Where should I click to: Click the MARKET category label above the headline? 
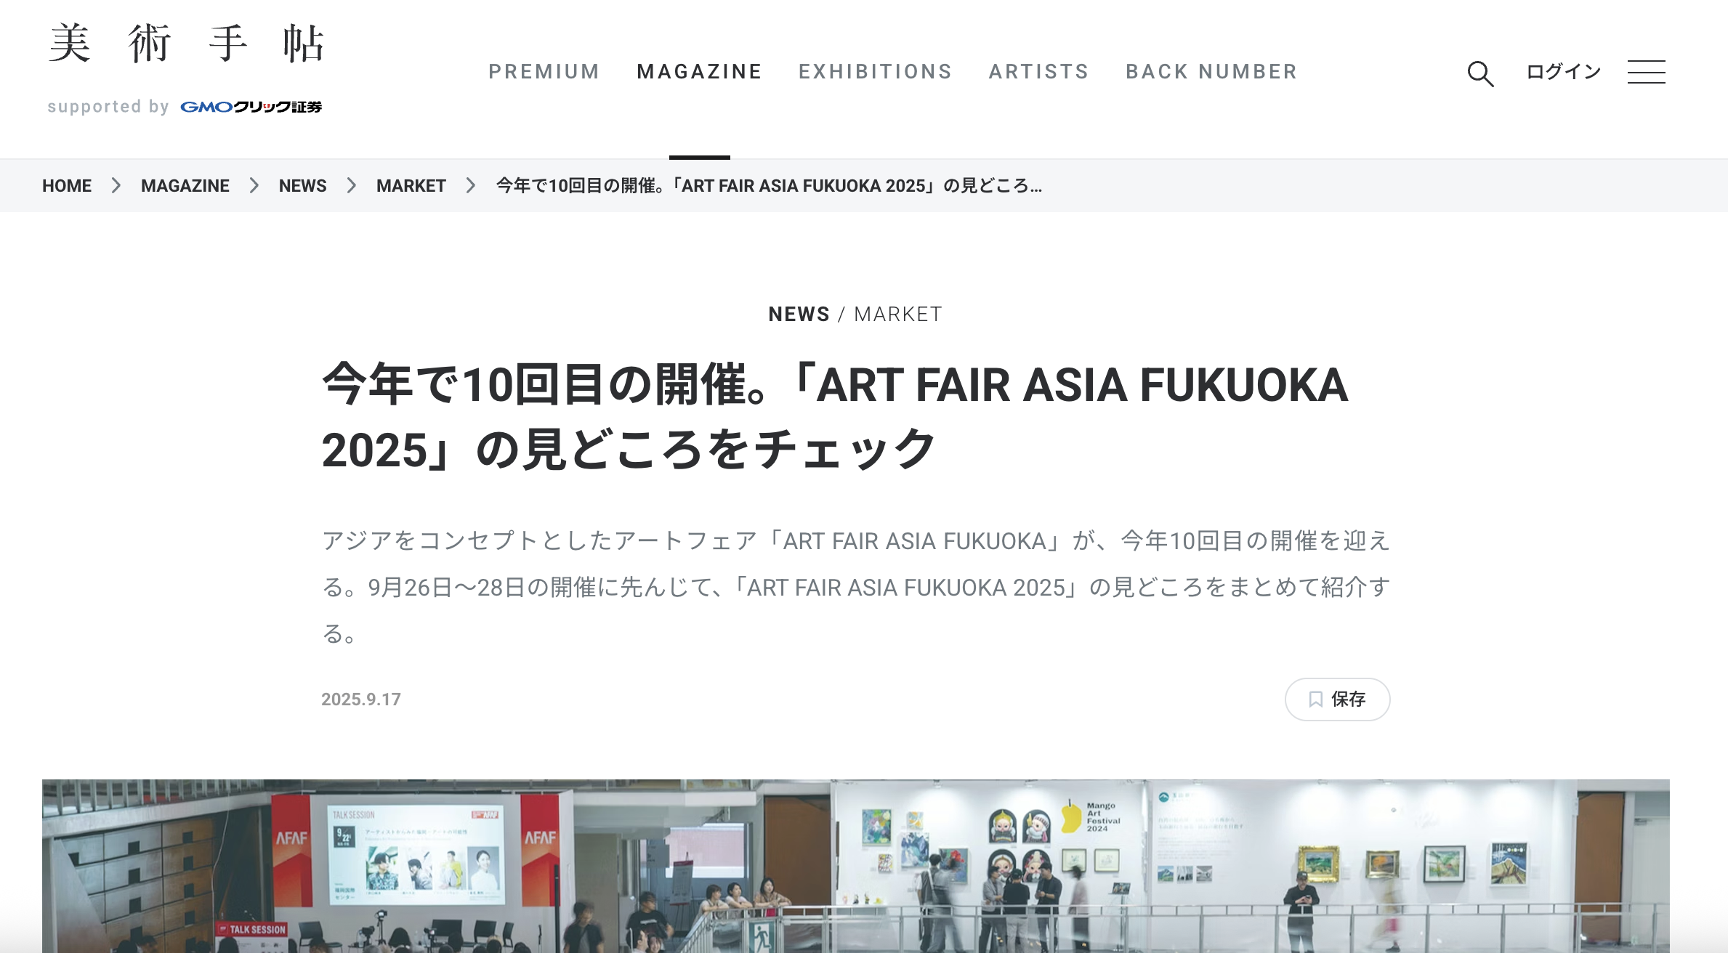pos(897,315)
